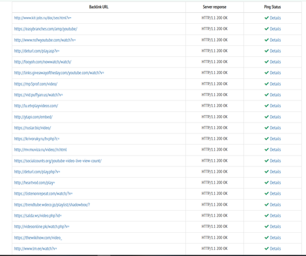Show Details for ruslar.biz row
The width and height of the screenshot is (306, 256).
[275, 128]
